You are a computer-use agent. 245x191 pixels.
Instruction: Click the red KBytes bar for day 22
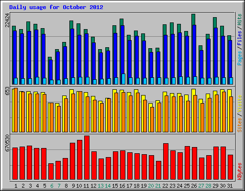click(166, 161)
